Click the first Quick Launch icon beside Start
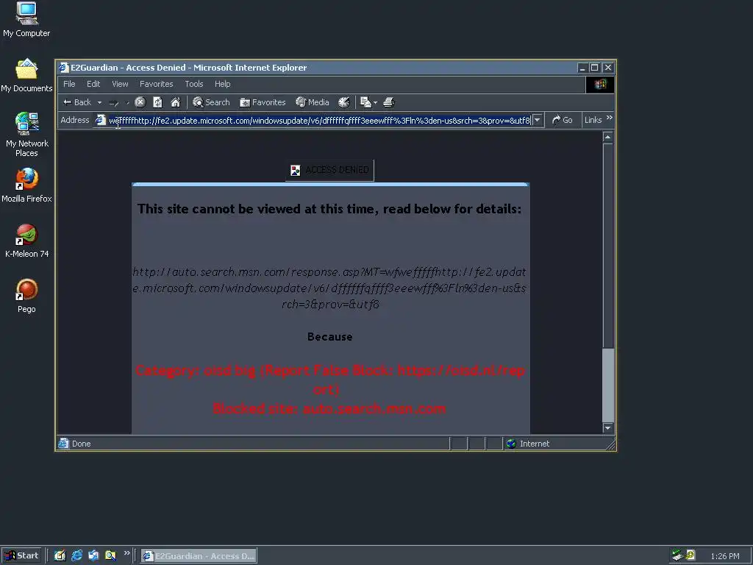The image size is (753, 565). point(60,555)
